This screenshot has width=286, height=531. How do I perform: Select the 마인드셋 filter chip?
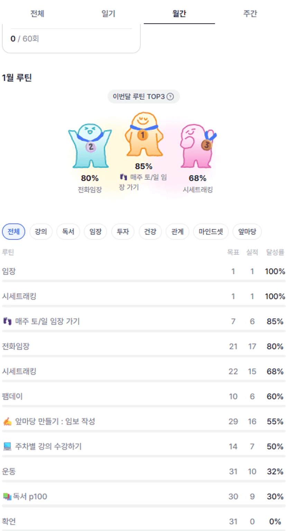point(211,232)
